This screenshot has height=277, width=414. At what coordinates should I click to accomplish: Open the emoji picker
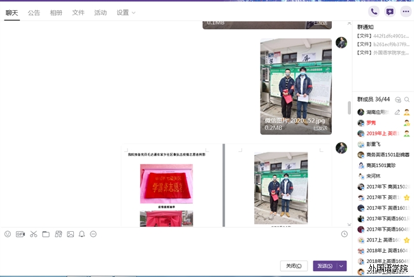(8, 234)
